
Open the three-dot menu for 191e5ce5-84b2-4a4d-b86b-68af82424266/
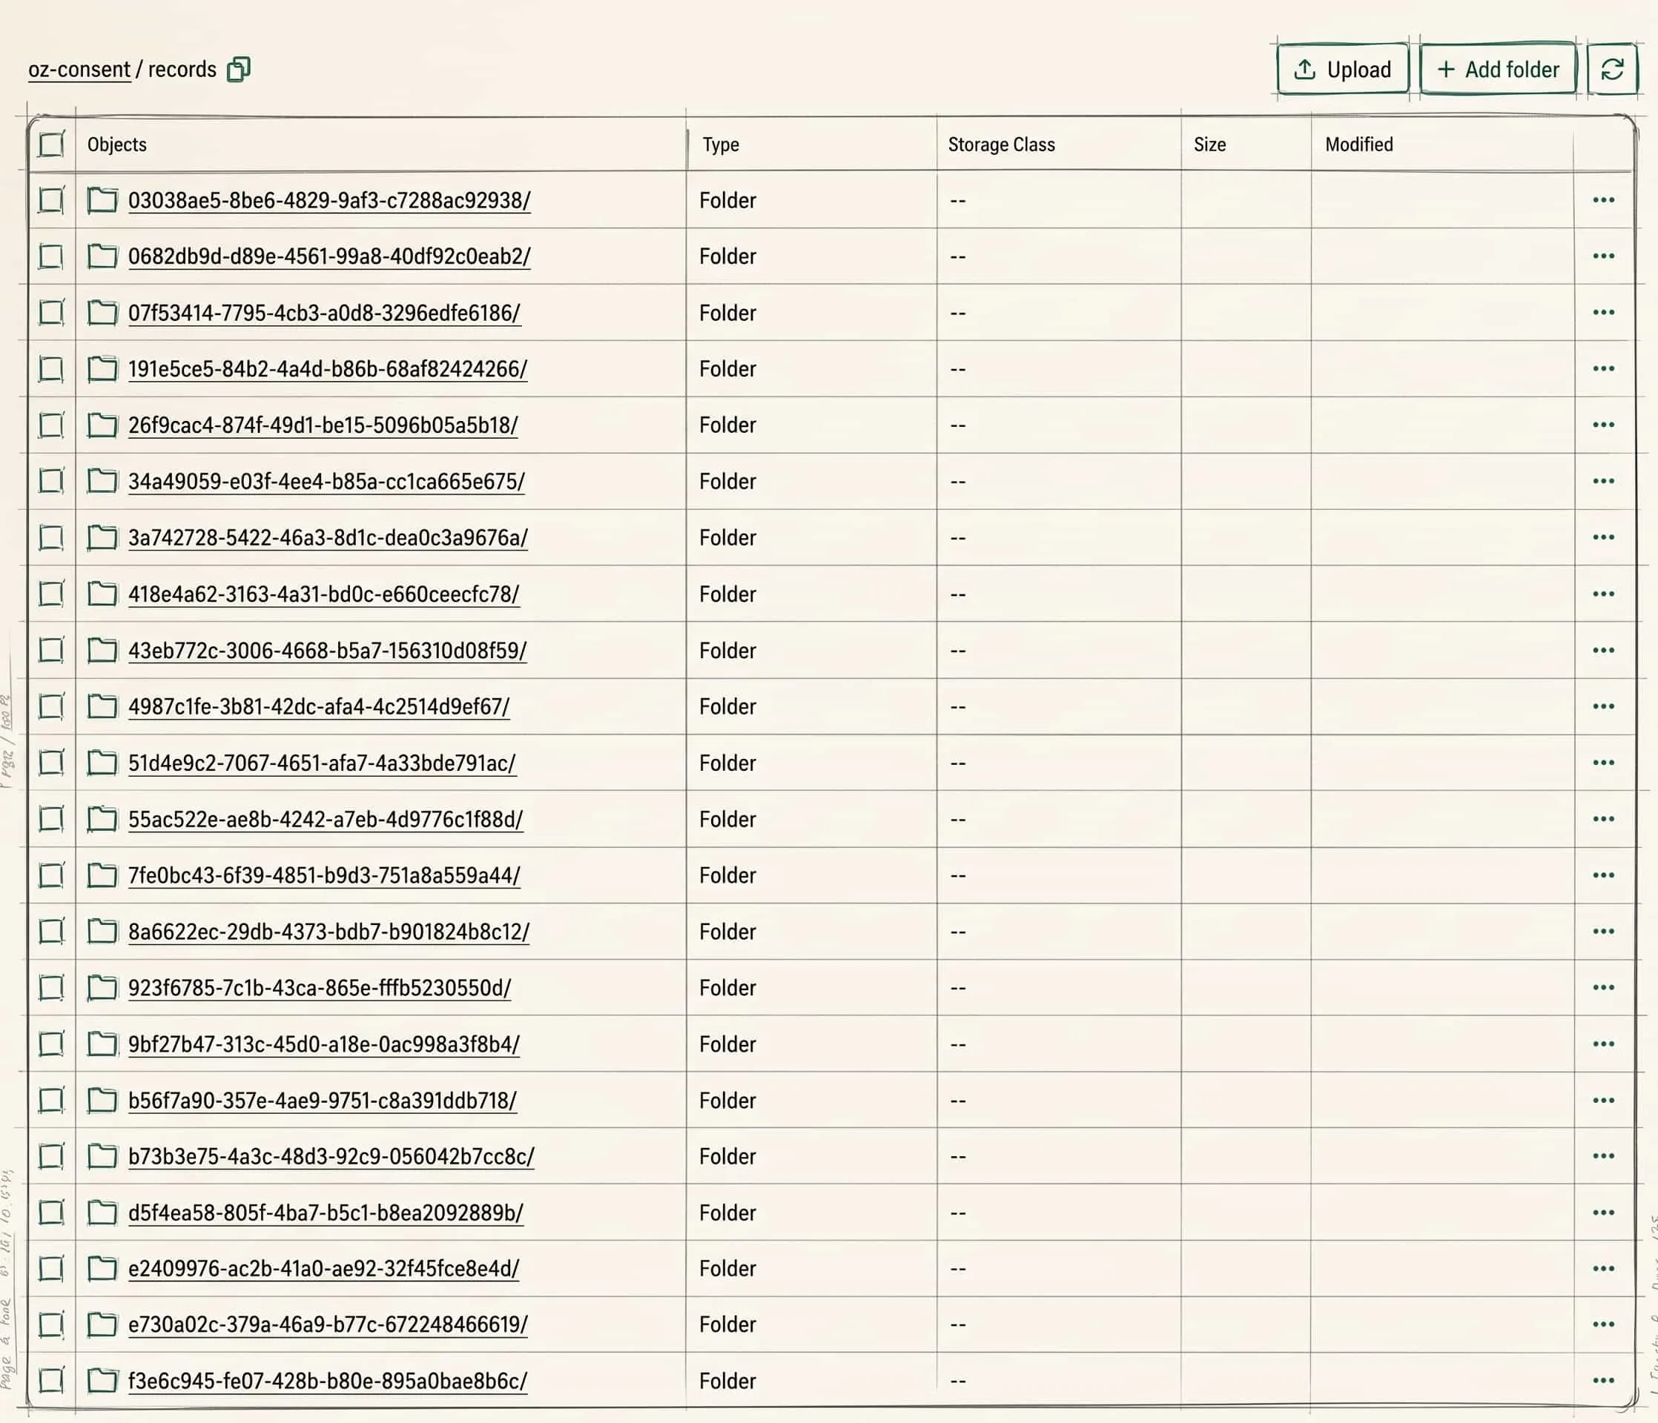click(1603, 369)
